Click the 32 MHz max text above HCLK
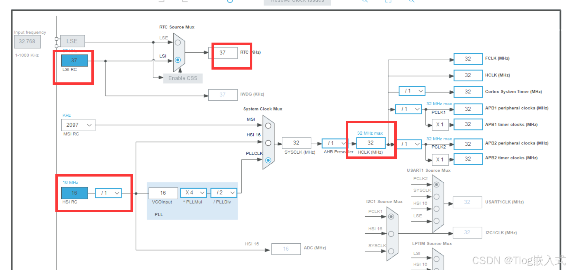Screen dimensions: 567x270 click(370, 133)
